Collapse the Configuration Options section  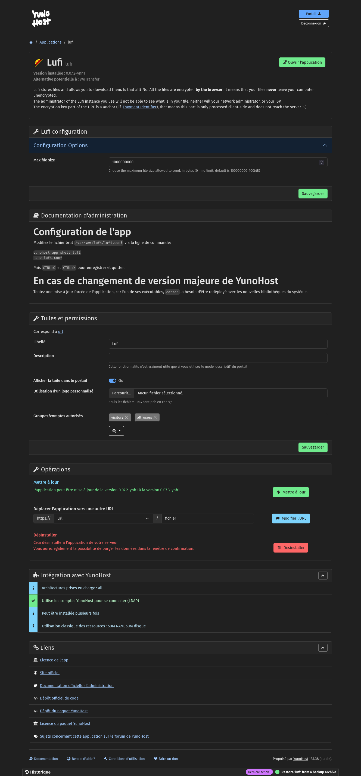click(x=325, y=145)
